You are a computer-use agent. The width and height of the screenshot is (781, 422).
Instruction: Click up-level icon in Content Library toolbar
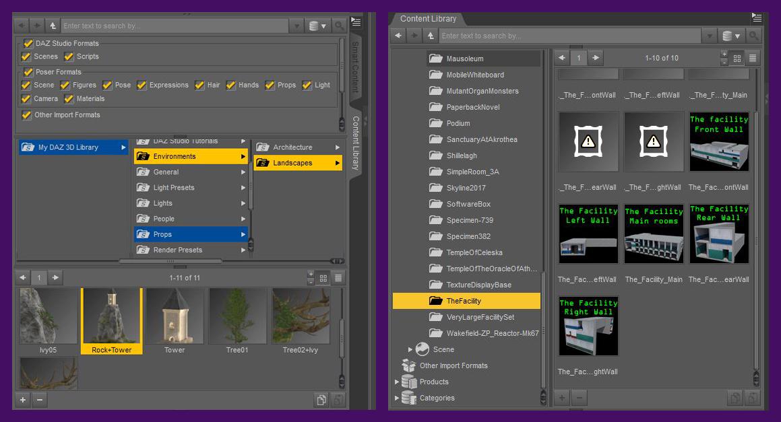tap(431, 36)
